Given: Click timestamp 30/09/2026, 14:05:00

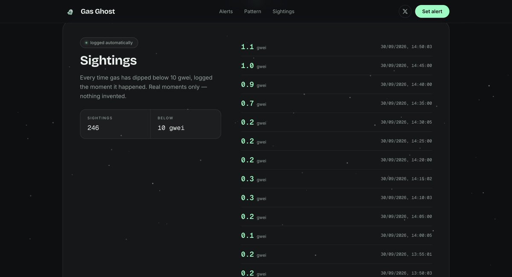Looking at the screenshot, I should click(406, 216).
